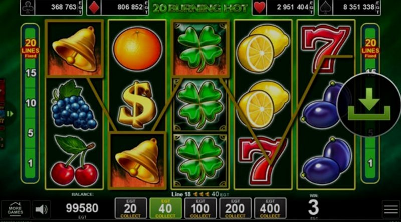The height and width of the screenshot is (222, 401).
Task: Click the green download arrow icon
Action: [x=369, y=105]
